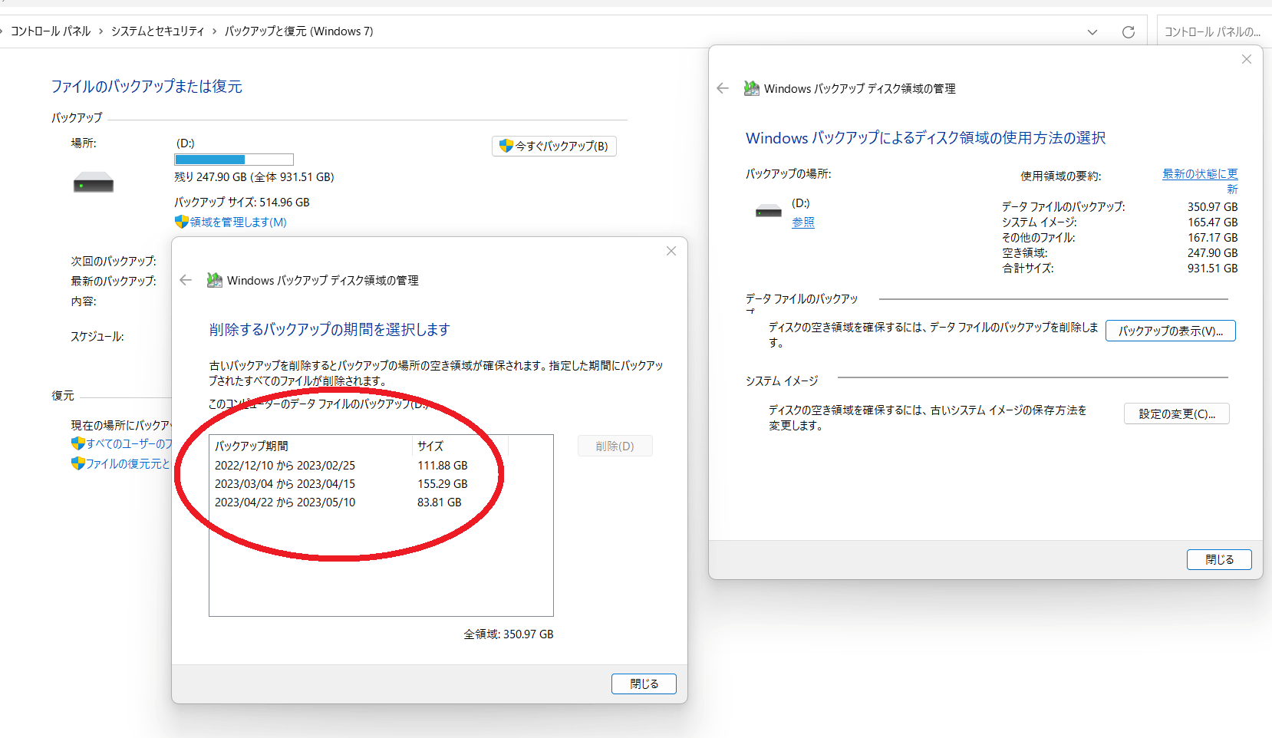This screenshot has width=1272, height=738.
Task: Click the refresh icon in the address bar
Action: (x=1128, y=31)
